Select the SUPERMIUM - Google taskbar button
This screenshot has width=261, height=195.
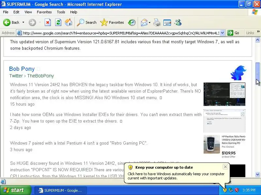click(x=61, y=190)
